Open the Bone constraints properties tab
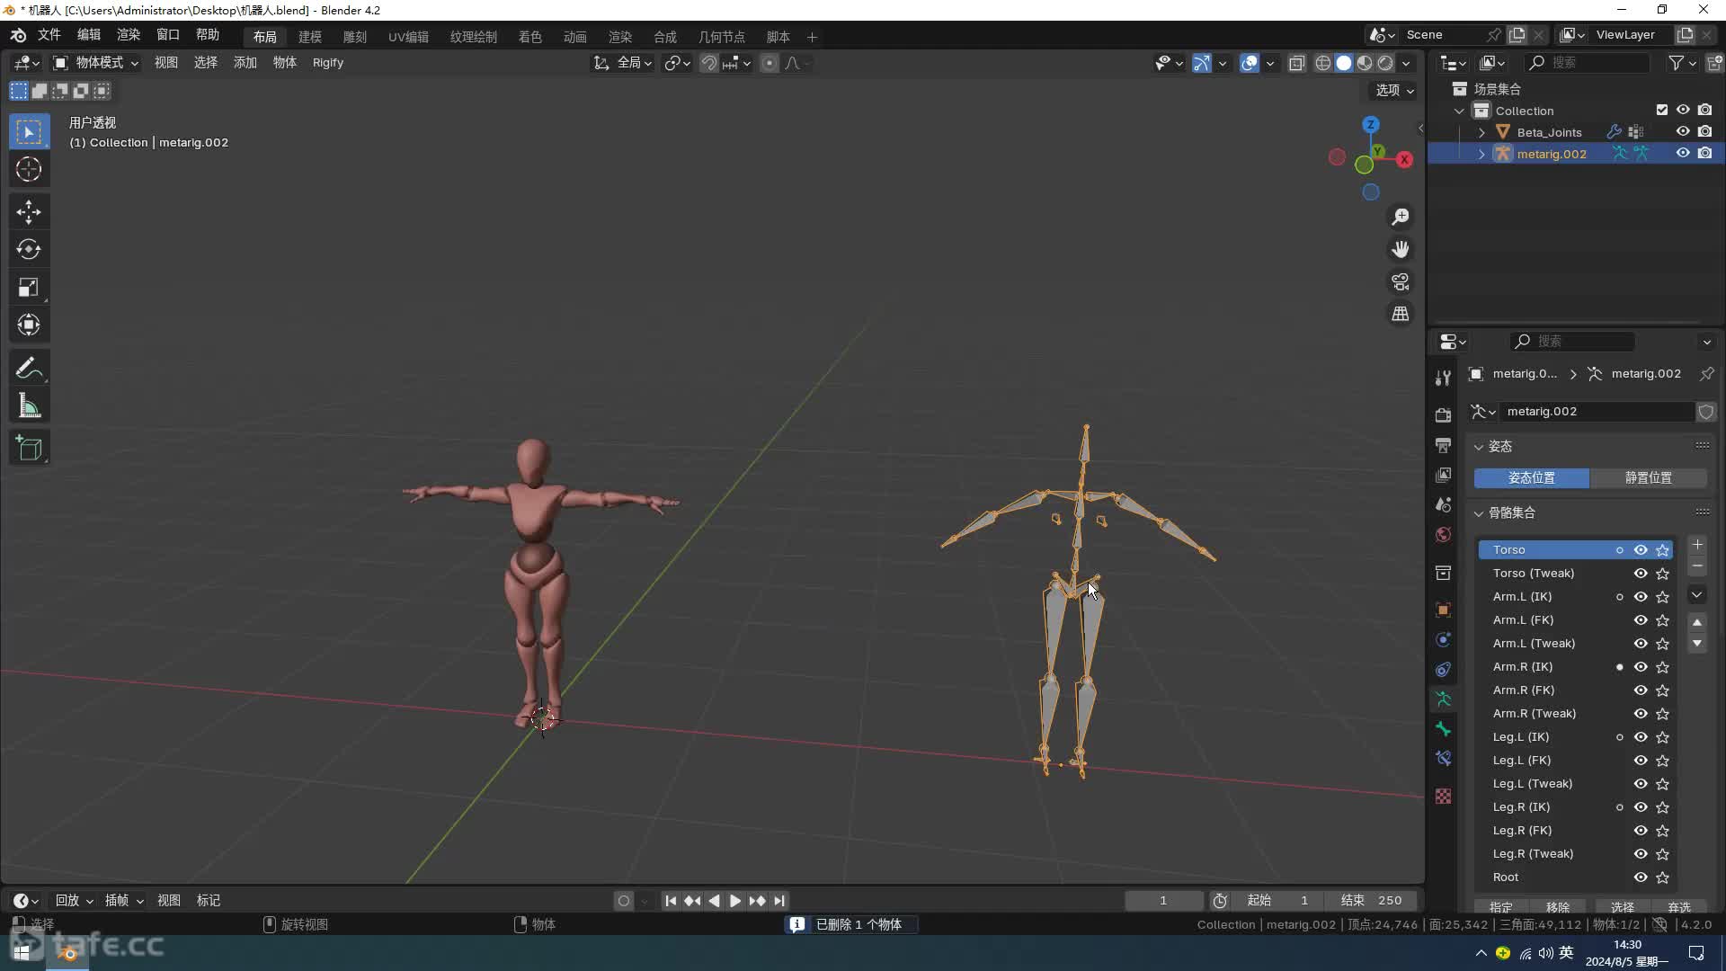1726x971 pixels. click(x=1443, y=758)
